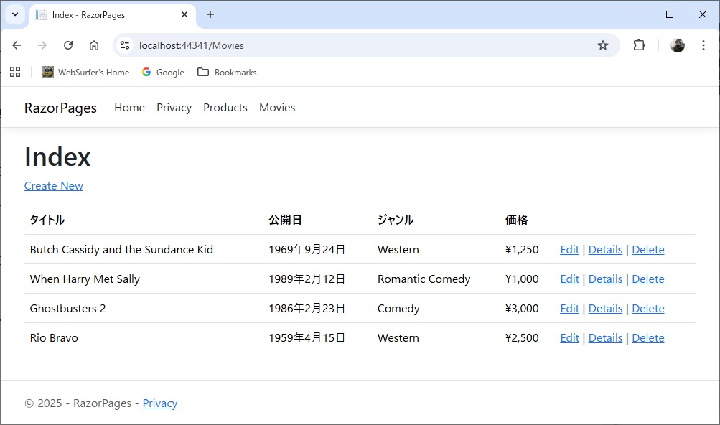This screenshot has width=720, height=425.
Task: Delete the Rio Bravo movie
Action: click(647, 337)
